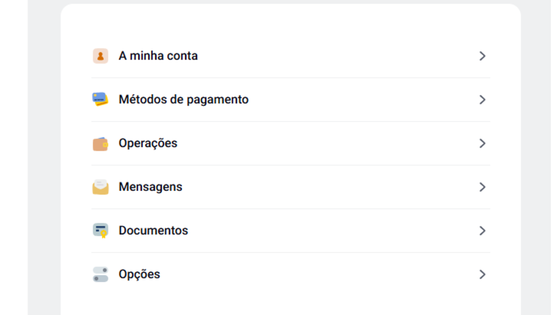Screen dimensions: 560x315
Task: Click the arrow beside Mensagens
Action: pos(482,187)
